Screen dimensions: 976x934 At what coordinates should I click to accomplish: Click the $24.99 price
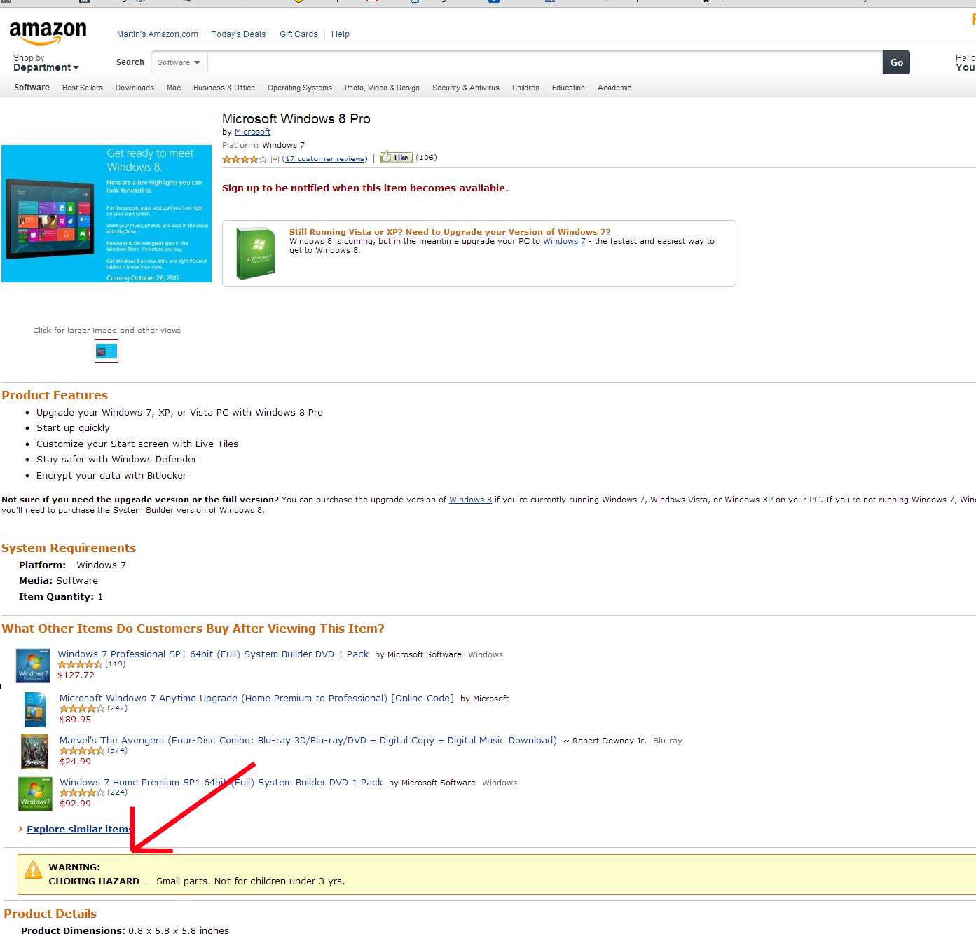tap(75, 762)
